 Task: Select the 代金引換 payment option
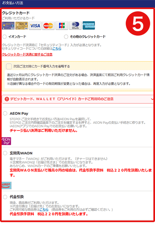coord(5,197)
